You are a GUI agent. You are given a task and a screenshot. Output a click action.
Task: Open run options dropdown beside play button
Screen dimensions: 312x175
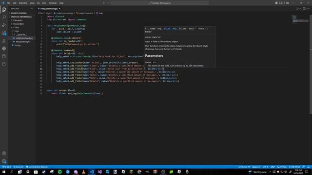300,9
